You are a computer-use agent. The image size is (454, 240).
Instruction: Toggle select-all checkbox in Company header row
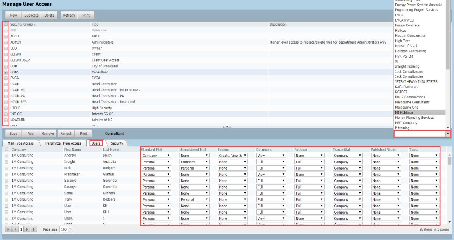[x=6, y=150]
